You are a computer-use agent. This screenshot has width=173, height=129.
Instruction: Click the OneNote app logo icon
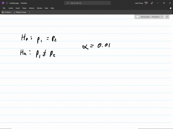(3, 3)
